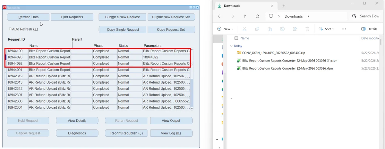
Task: Click parameters cell showing 18944092
Action: 166,57
